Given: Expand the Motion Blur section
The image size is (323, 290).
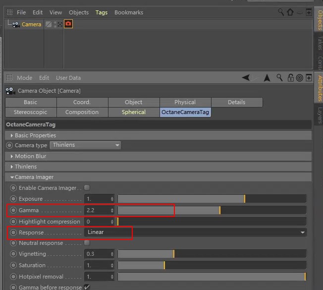Looking at the screenshot, I should pos(11,157).
